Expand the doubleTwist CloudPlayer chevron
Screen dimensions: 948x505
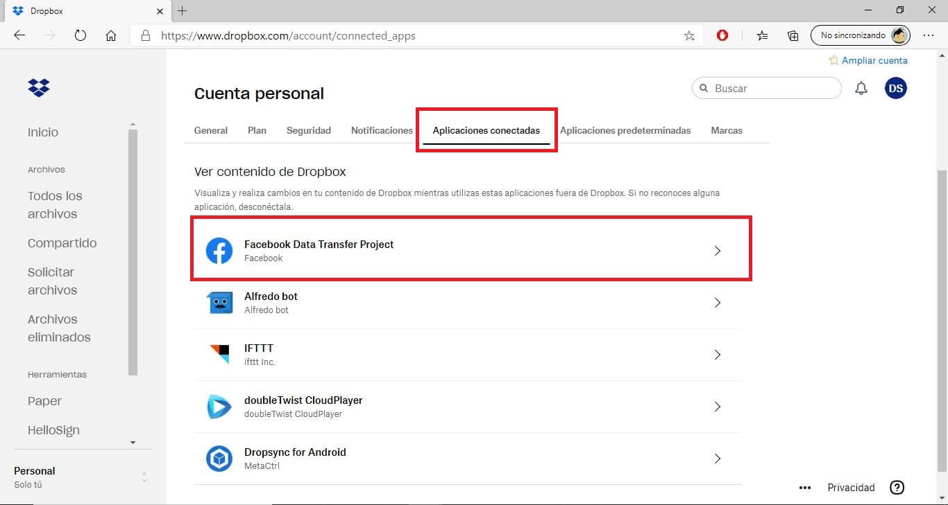click(718, 407)
